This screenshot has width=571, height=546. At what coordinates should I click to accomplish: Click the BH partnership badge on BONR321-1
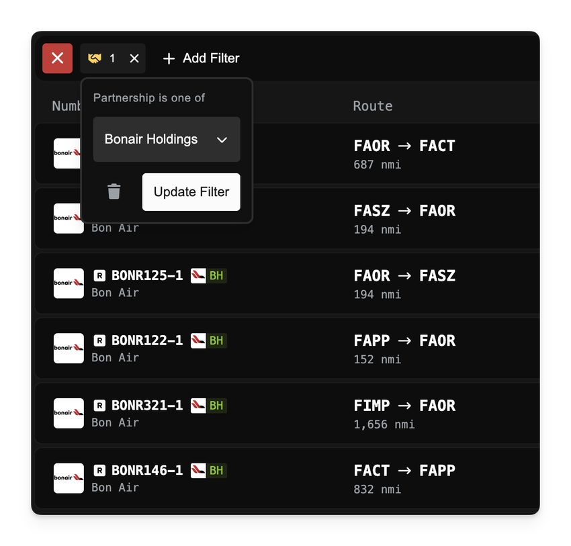coord(209,406)
